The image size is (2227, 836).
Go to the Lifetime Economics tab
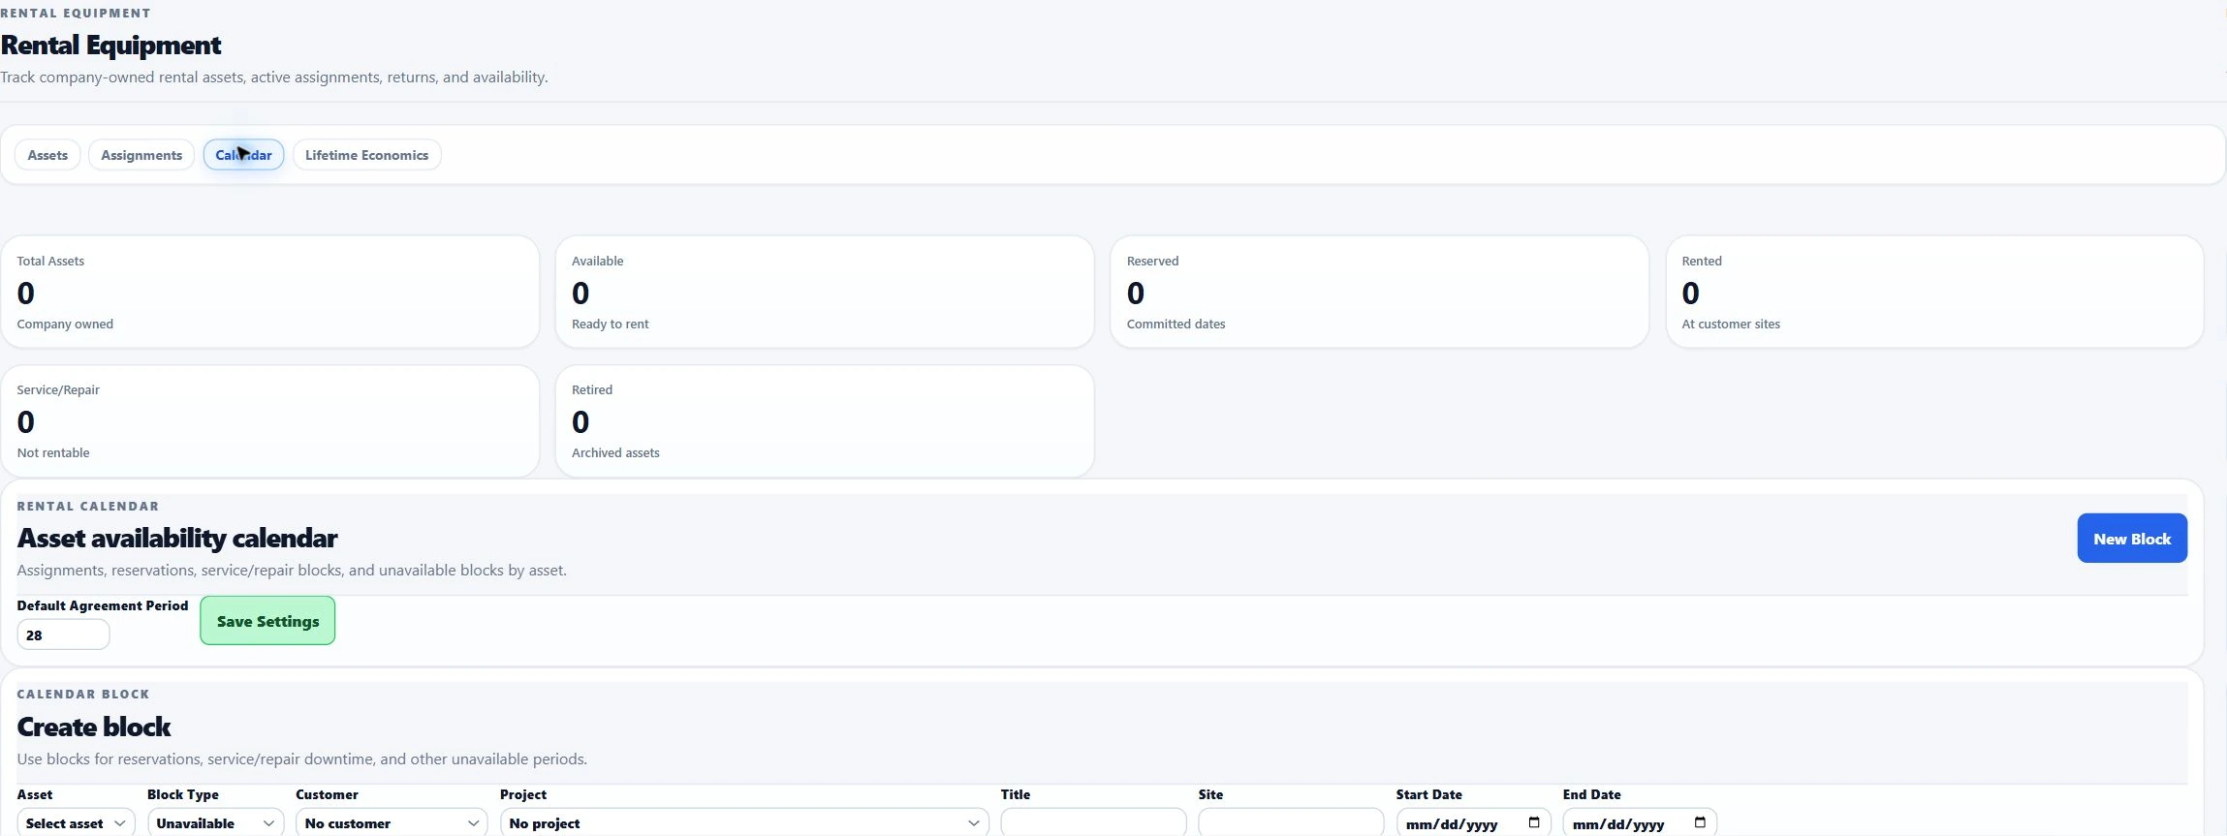pos(366,155)
